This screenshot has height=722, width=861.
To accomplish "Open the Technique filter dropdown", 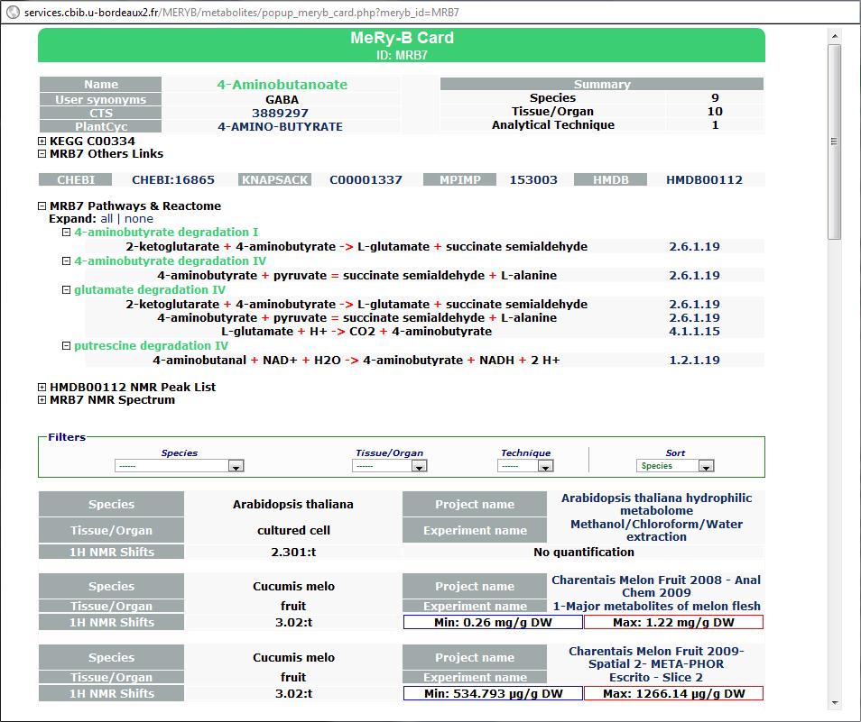I will click(x=525, y=466).
